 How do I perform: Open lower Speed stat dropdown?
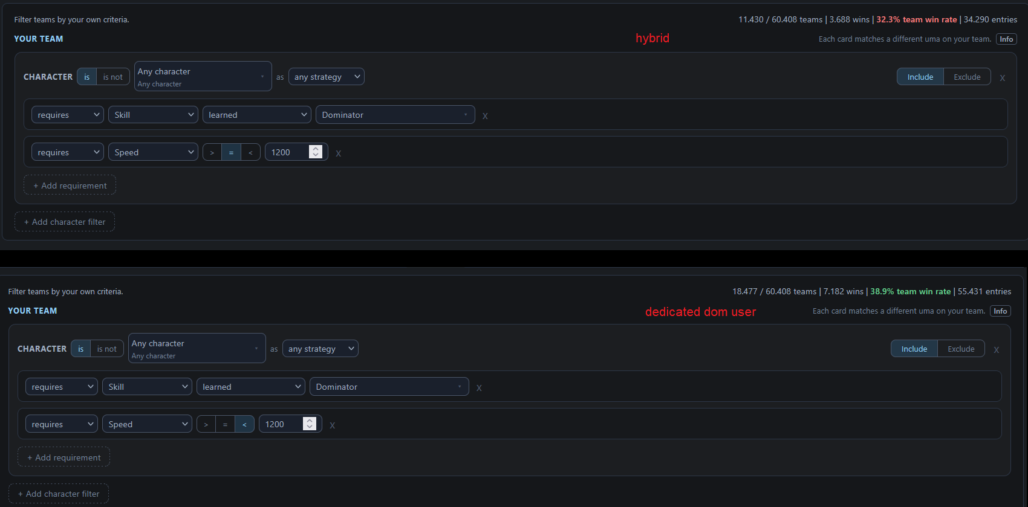(x=147, y=424)
